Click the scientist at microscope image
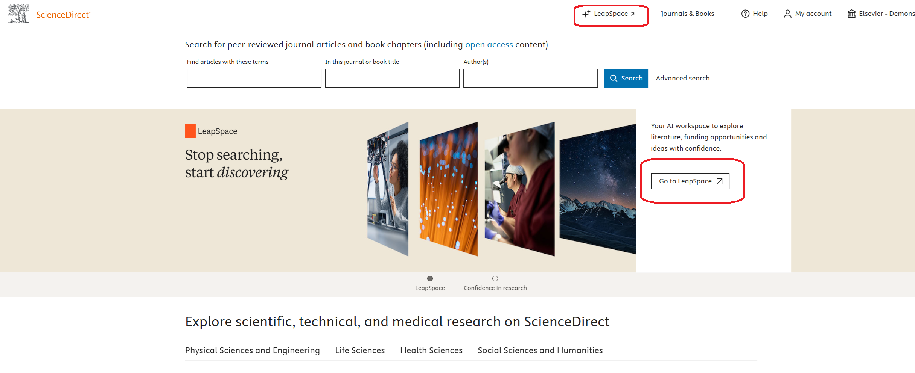 click(520, 189)
